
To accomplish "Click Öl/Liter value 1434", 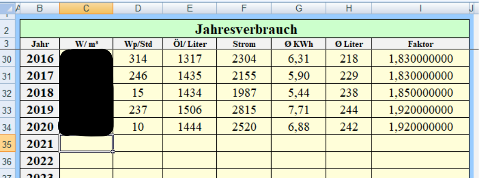I will (x=190, y=93).
